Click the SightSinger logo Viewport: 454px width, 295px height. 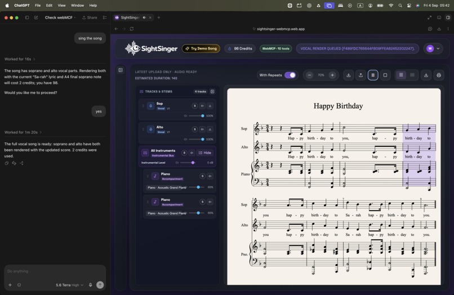click(151, 48)
